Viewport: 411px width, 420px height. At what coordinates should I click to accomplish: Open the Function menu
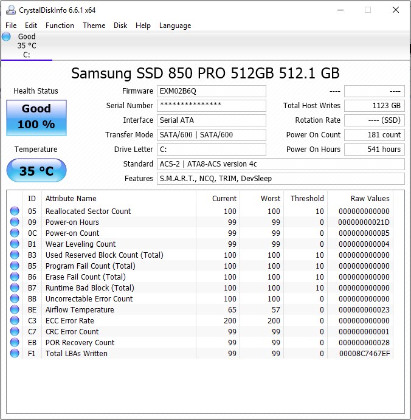click(60, 26)
